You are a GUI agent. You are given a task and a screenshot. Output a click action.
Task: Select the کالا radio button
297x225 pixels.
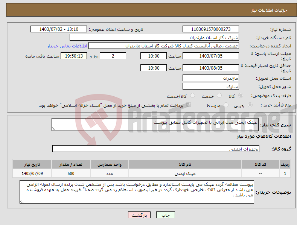[241, 96]
